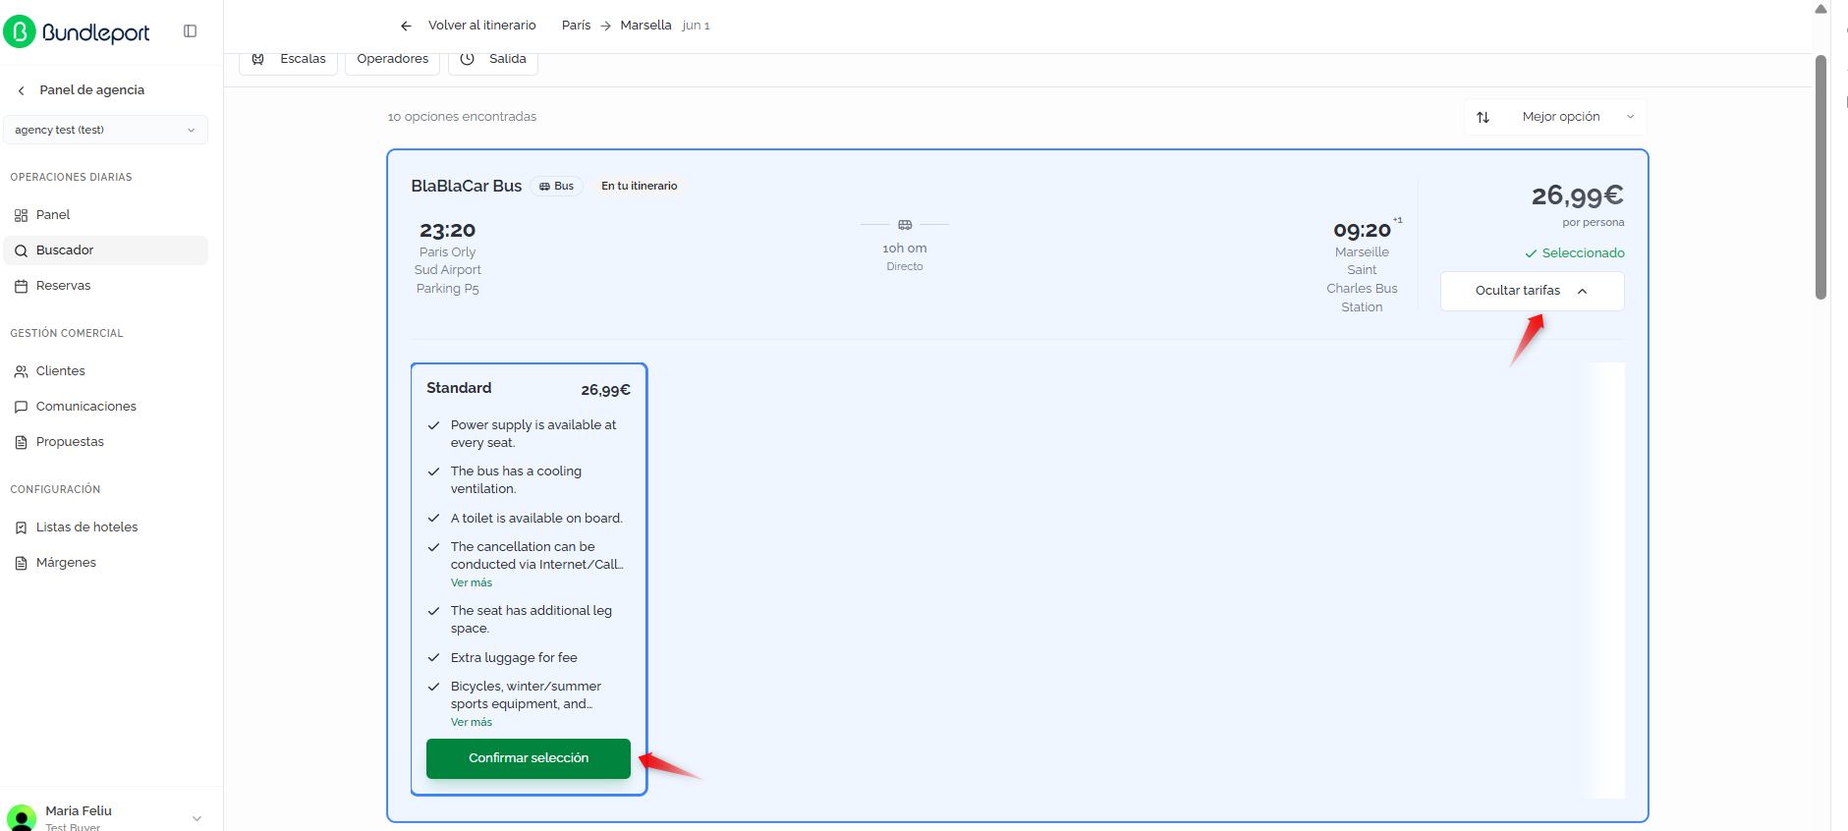The image size is (1848, 831).
Task: Open Buscador in the sidebar
Action: (x=105, y=250)
